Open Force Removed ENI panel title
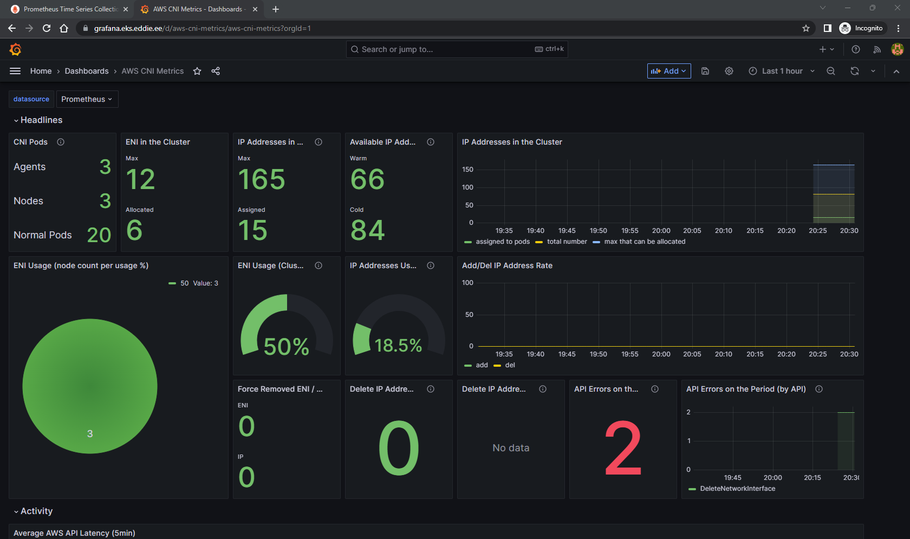The image size is (910, 539). tap(280, 389)
